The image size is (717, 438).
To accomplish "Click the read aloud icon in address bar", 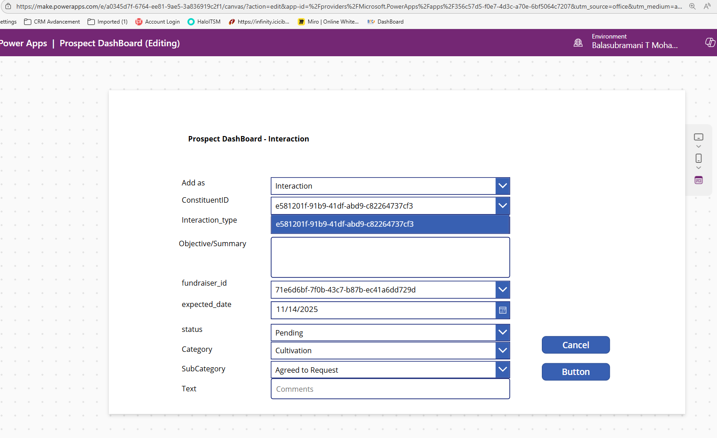I will click(707, 6).
